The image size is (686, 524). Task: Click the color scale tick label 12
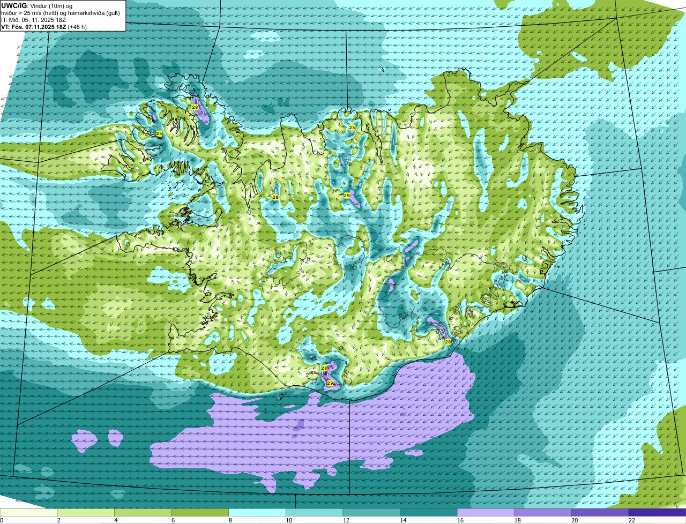click(x=346, y=520)
